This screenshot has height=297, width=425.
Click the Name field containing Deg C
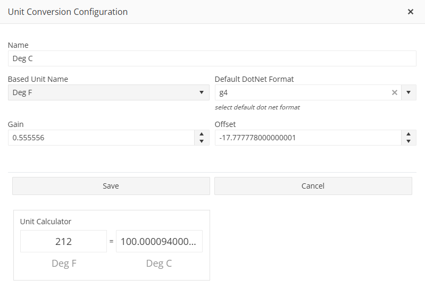coord(212,58)
